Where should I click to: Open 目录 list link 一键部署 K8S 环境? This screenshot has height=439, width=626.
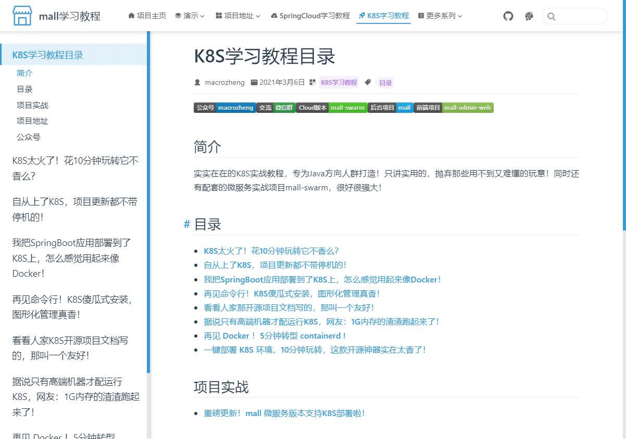coord(315,350)
